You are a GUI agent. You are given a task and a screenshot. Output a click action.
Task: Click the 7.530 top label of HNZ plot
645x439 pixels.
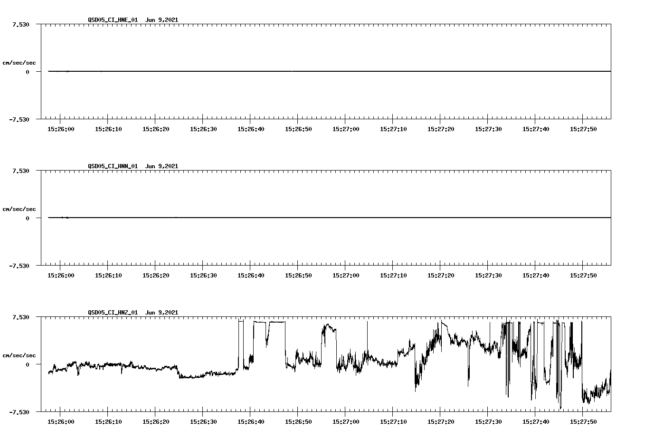21,317
